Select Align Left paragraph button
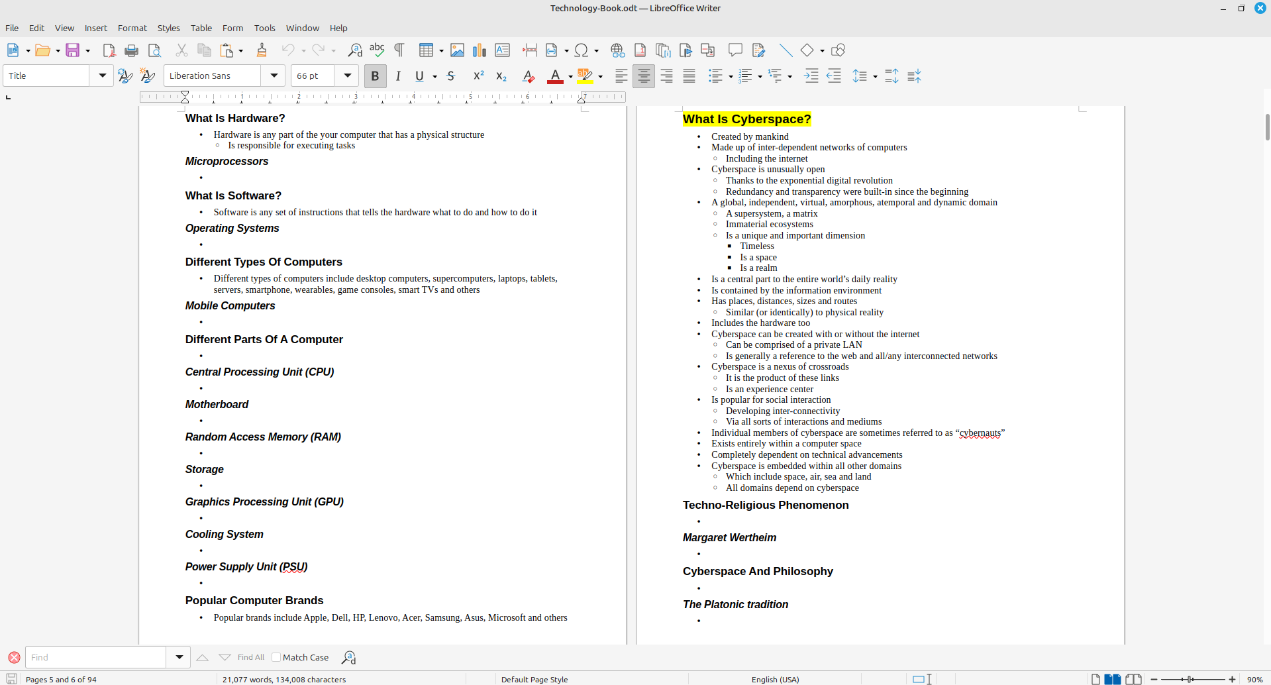Screen dimensions: 1271x685 (x=621, y=76)
